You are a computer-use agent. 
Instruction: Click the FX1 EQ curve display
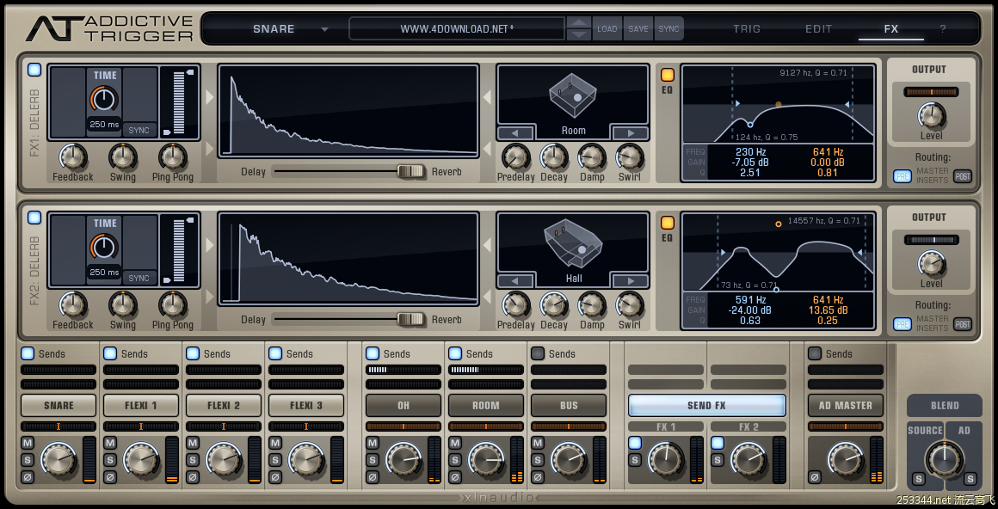tap(779, 104)
